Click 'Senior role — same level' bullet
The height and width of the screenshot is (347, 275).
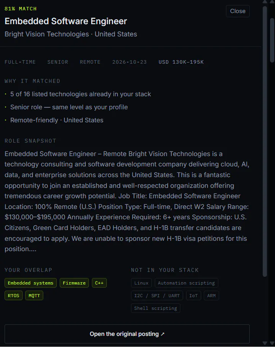point(69,107)
